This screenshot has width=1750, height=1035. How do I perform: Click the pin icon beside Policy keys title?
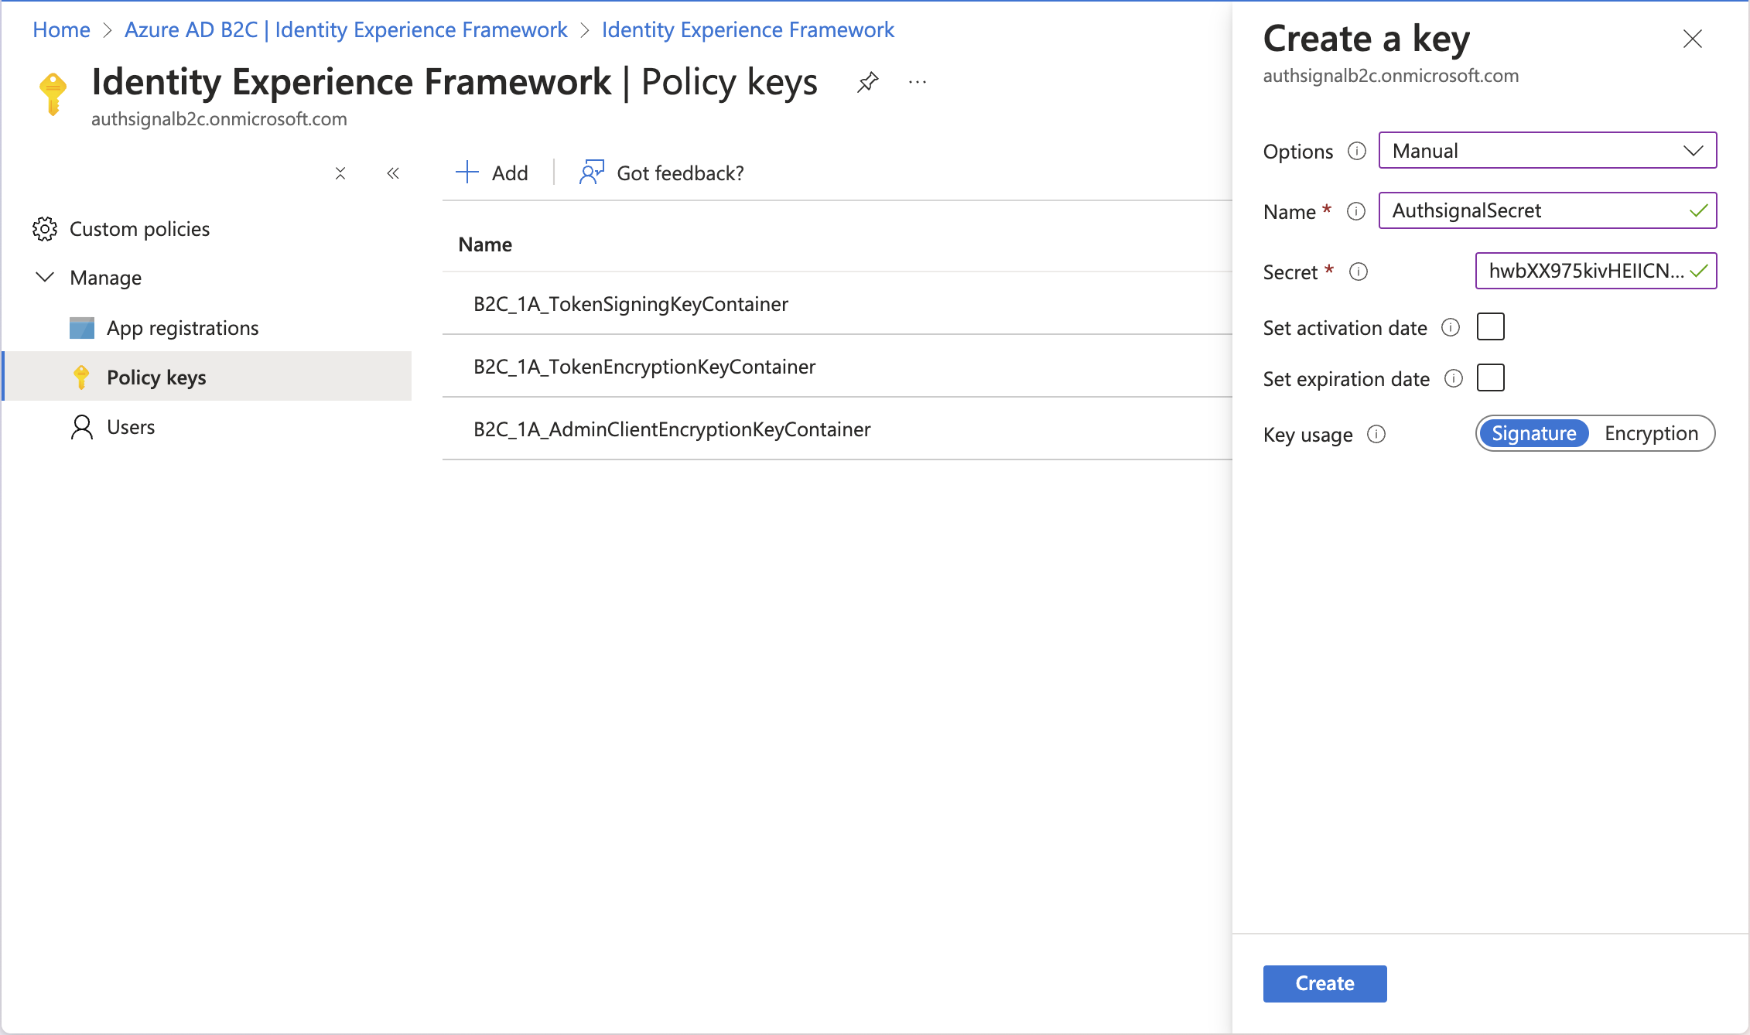click(x=868, y=82)
